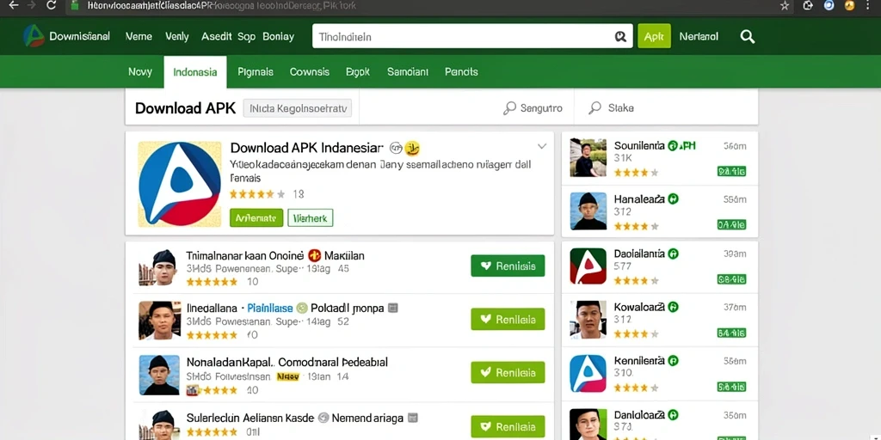Click the site logo next to Downnisianal

click(x=34, y=36)
